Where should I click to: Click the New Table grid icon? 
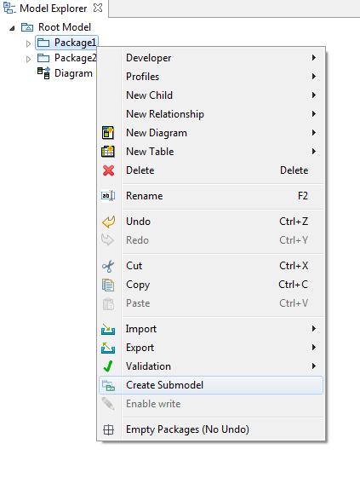click(108, 152)
